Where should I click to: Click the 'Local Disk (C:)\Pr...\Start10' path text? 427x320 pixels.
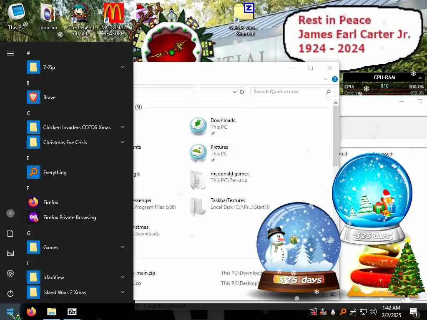240,207
